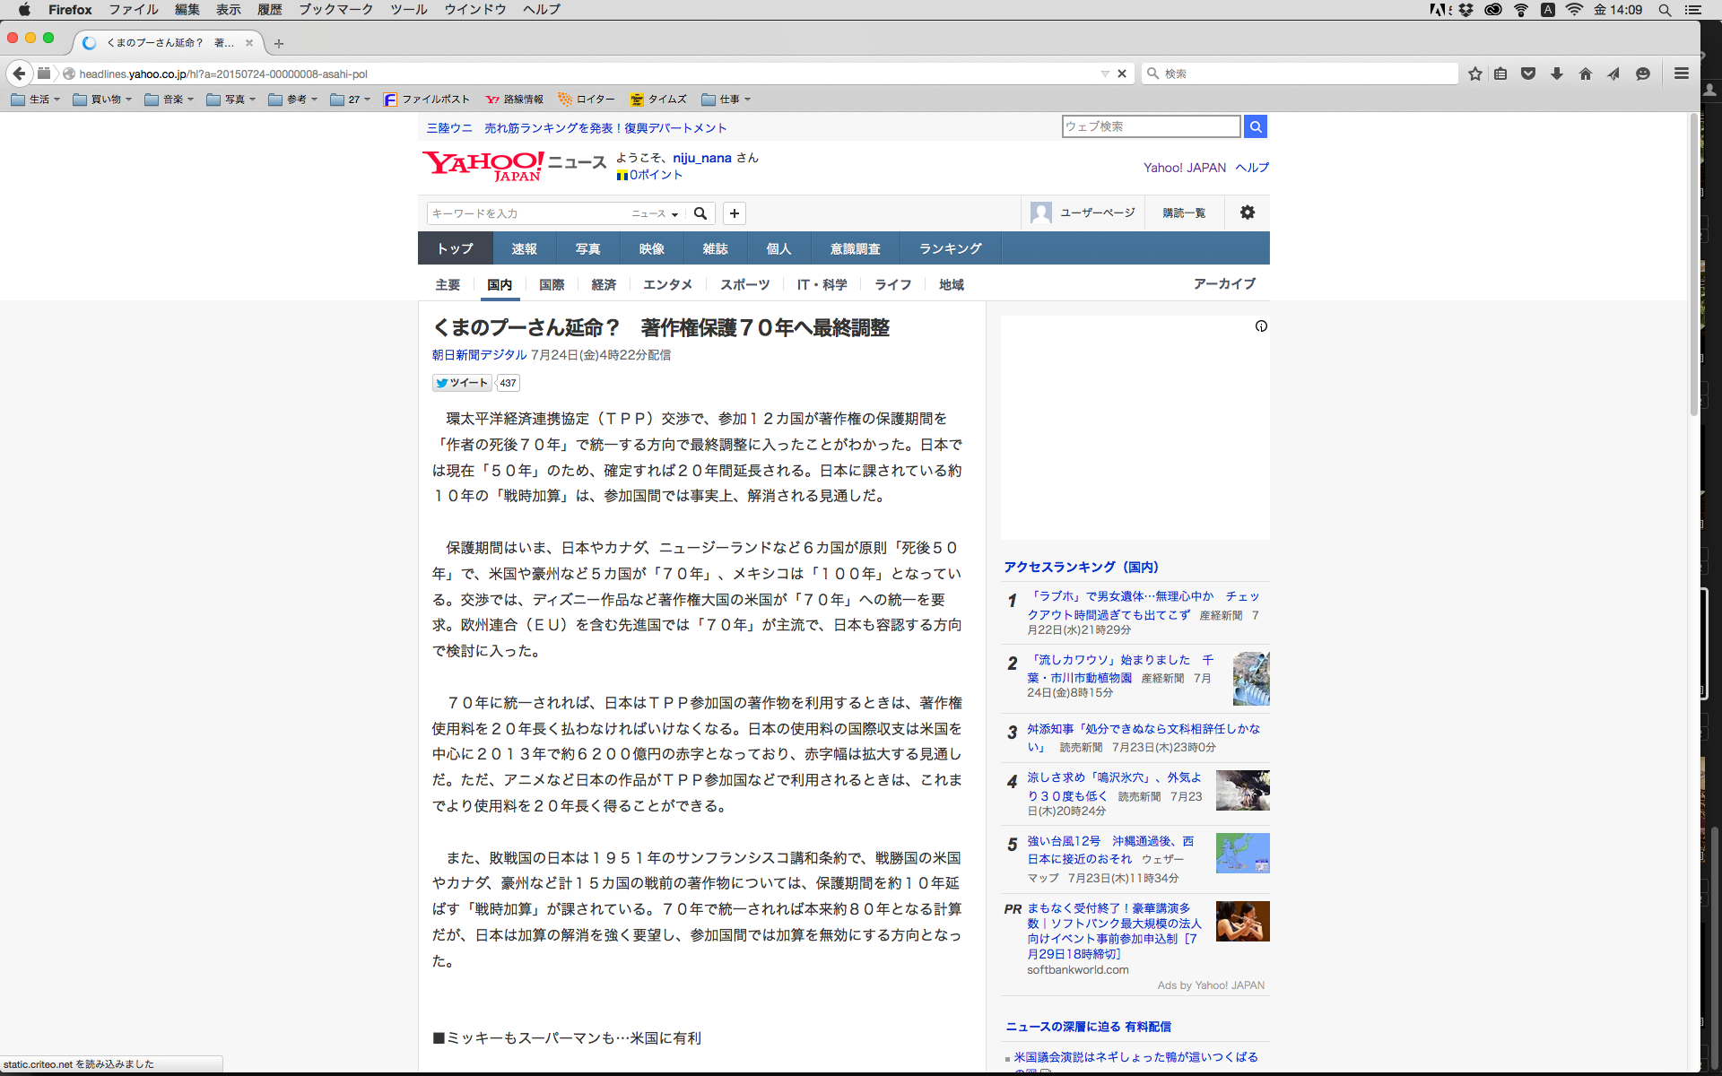The height and width of the screenshot is (1076, 1722).
Task: Click the ツイート share button
Action: [x=463, y=383]
